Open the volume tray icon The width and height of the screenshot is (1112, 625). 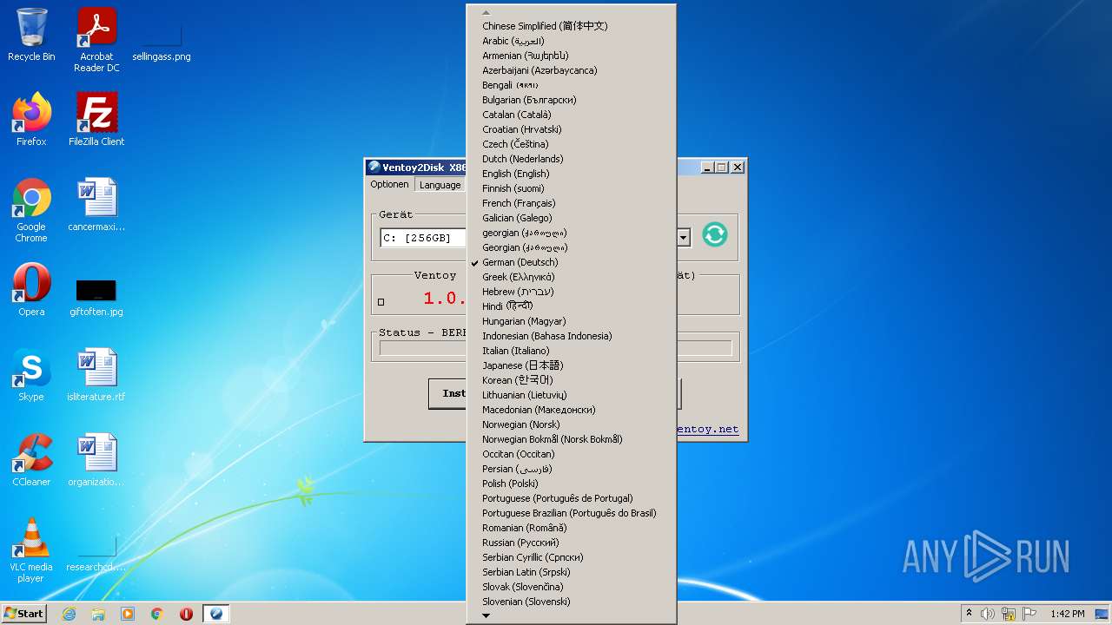pyautogui.click(x=988, y=614)
